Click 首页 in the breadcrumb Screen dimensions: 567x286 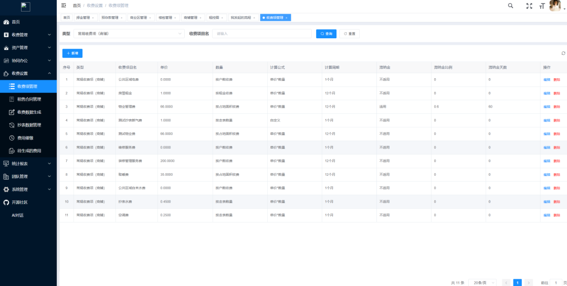tap(77, 5)
